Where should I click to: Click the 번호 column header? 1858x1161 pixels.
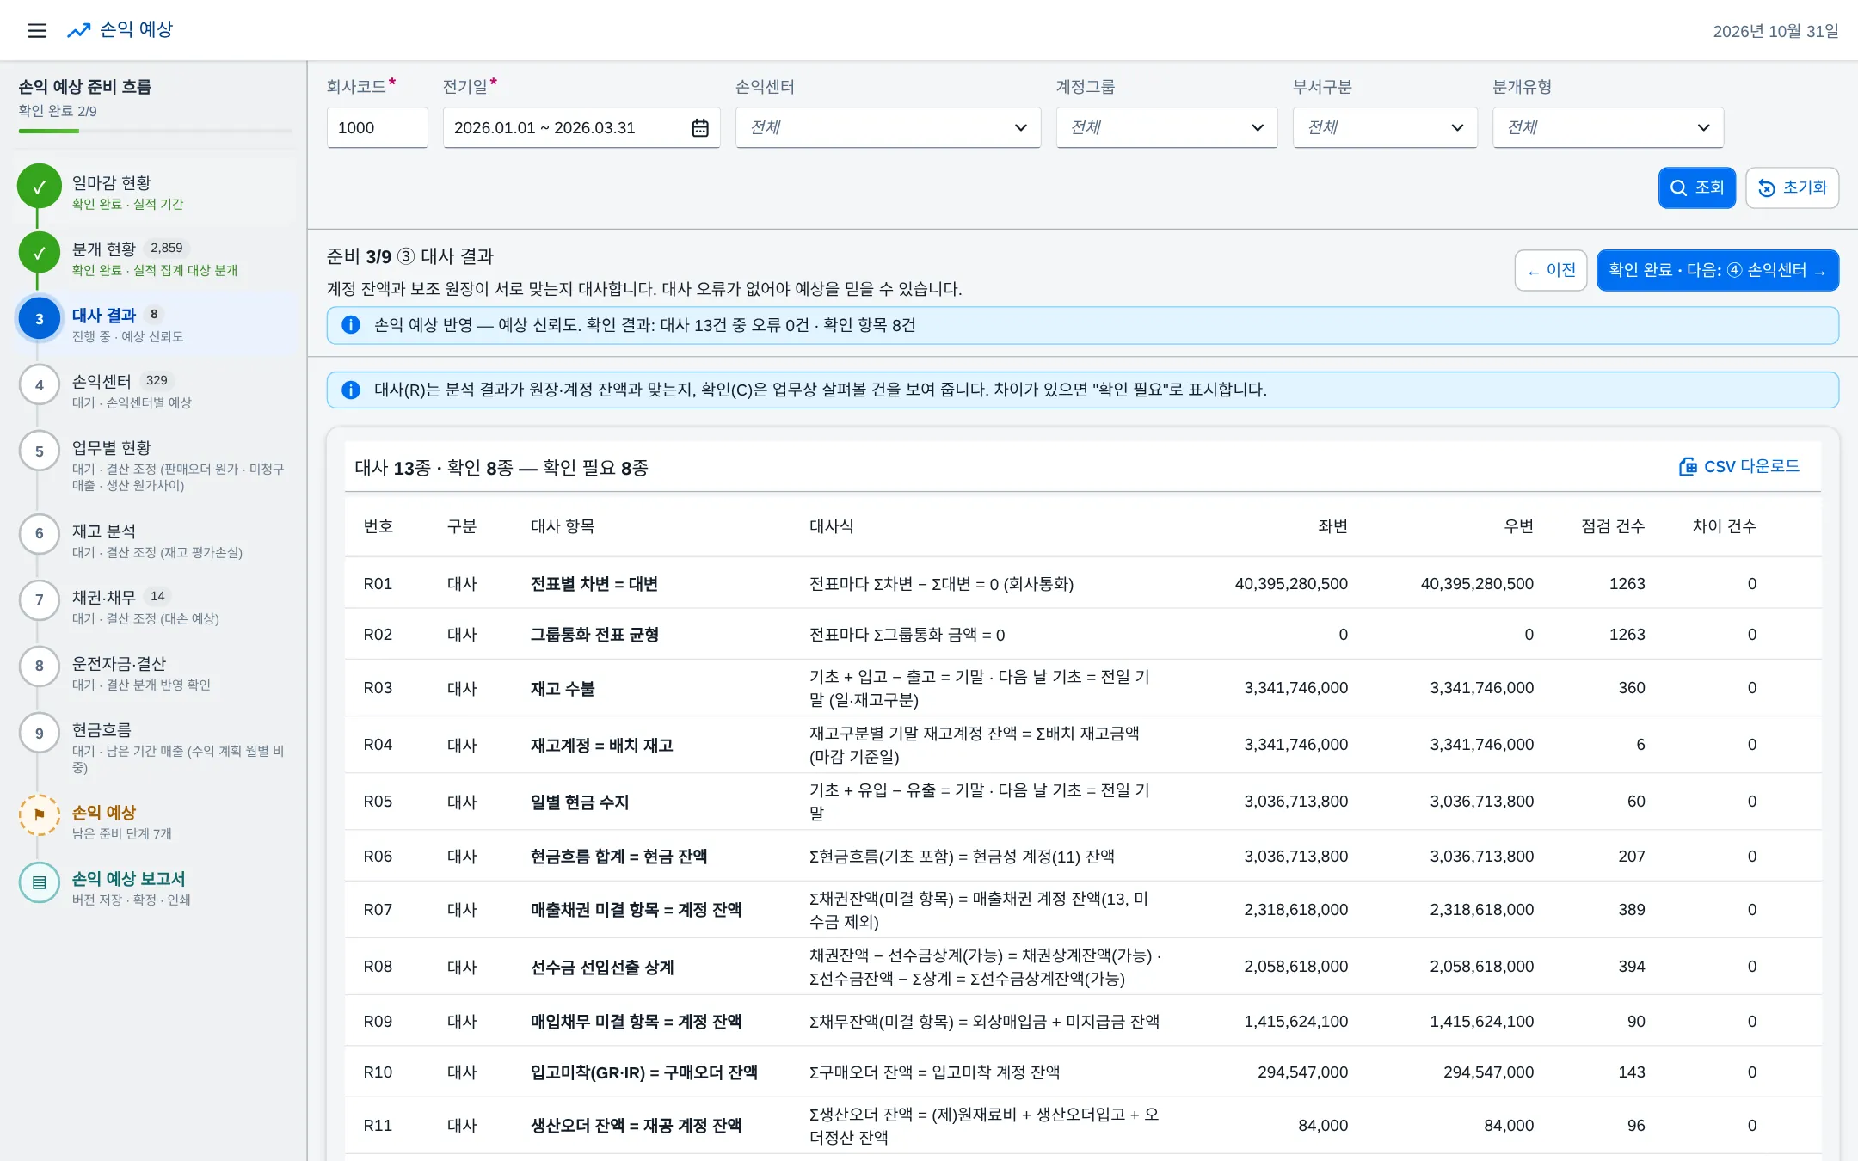tap(378, 526)
